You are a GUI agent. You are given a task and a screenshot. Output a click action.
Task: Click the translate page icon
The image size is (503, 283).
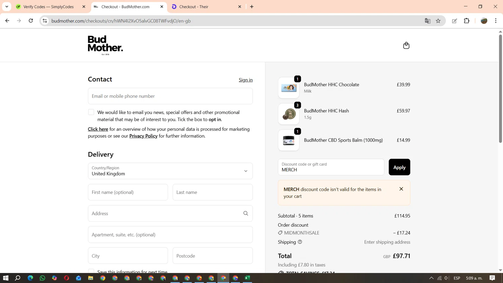click(428, 21)
